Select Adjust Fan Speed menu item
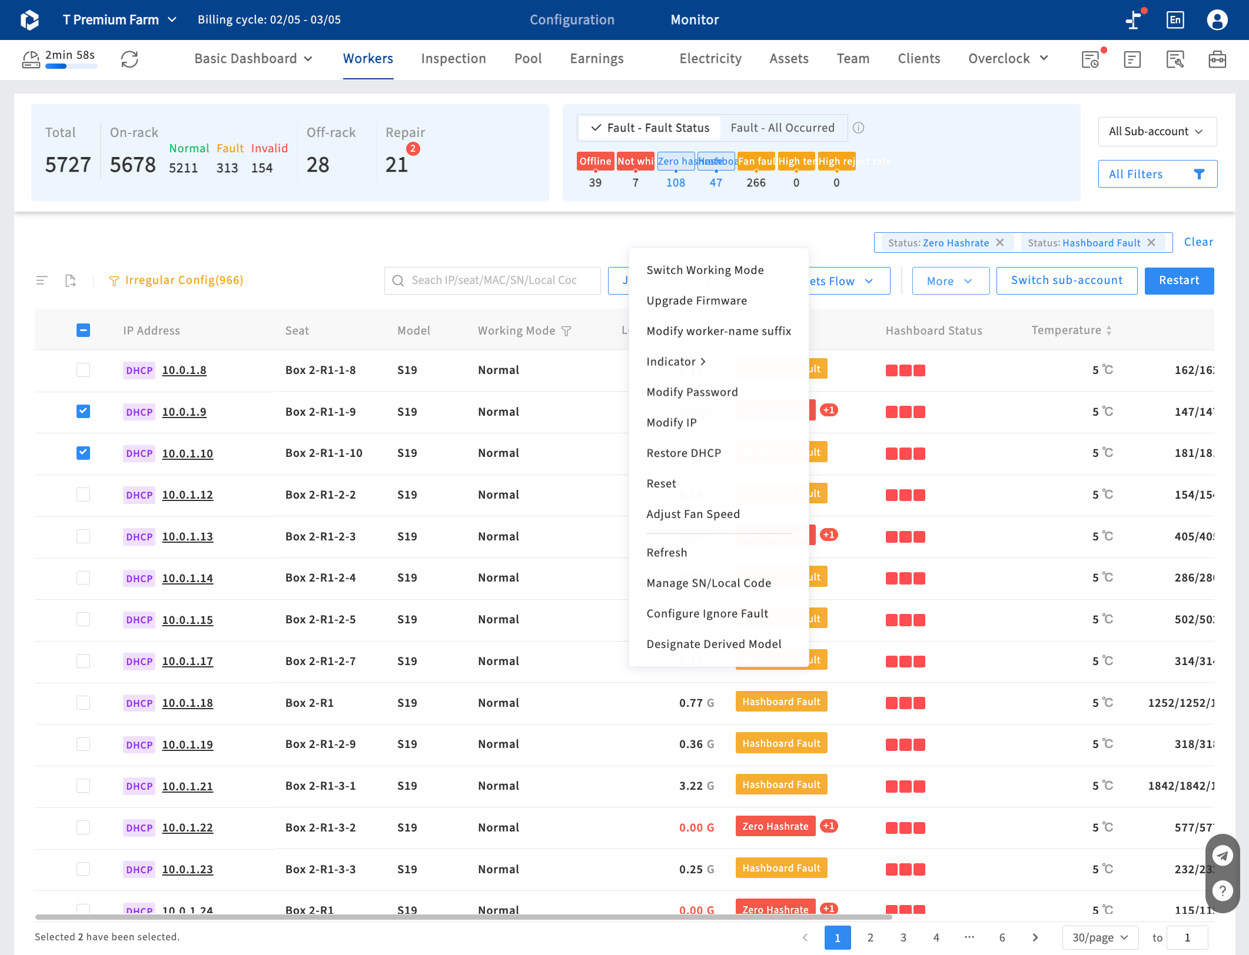Image resolution: width=1249 pixels, height=955 pixels. 693,514
